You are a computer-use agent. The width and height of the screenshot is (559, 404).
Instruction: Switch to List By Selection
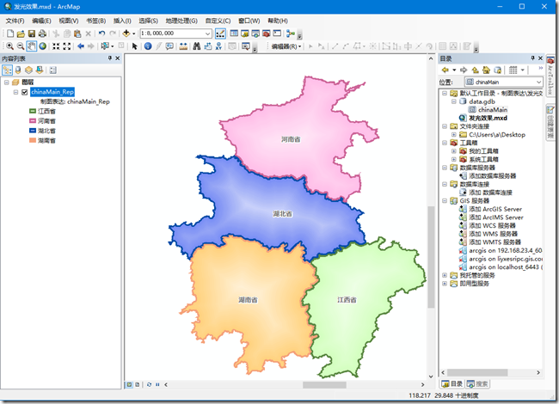click(40, 70)
